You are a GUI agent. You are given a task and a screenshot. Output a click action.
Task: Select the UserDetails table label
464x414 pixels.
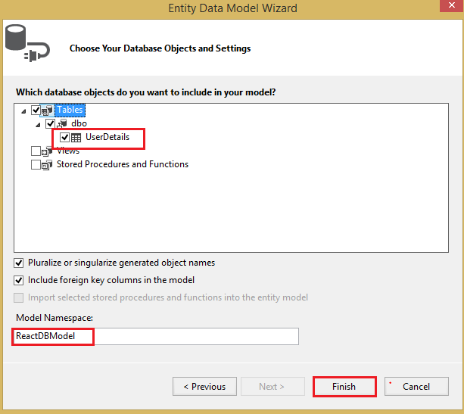(107, 137)
